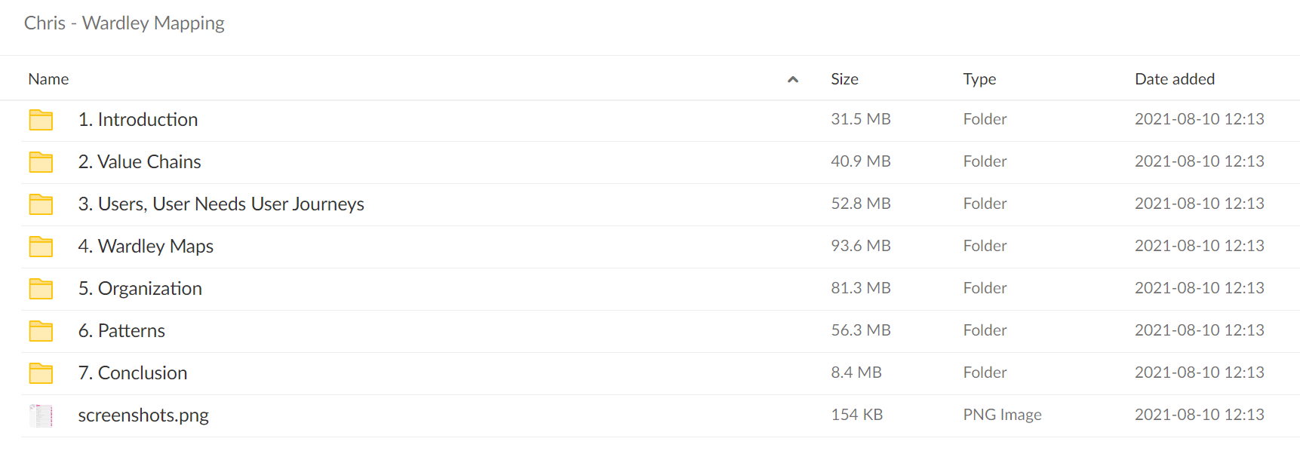Sort files by the Size column header
1300x463 pixels.
(x=844, y=79)
